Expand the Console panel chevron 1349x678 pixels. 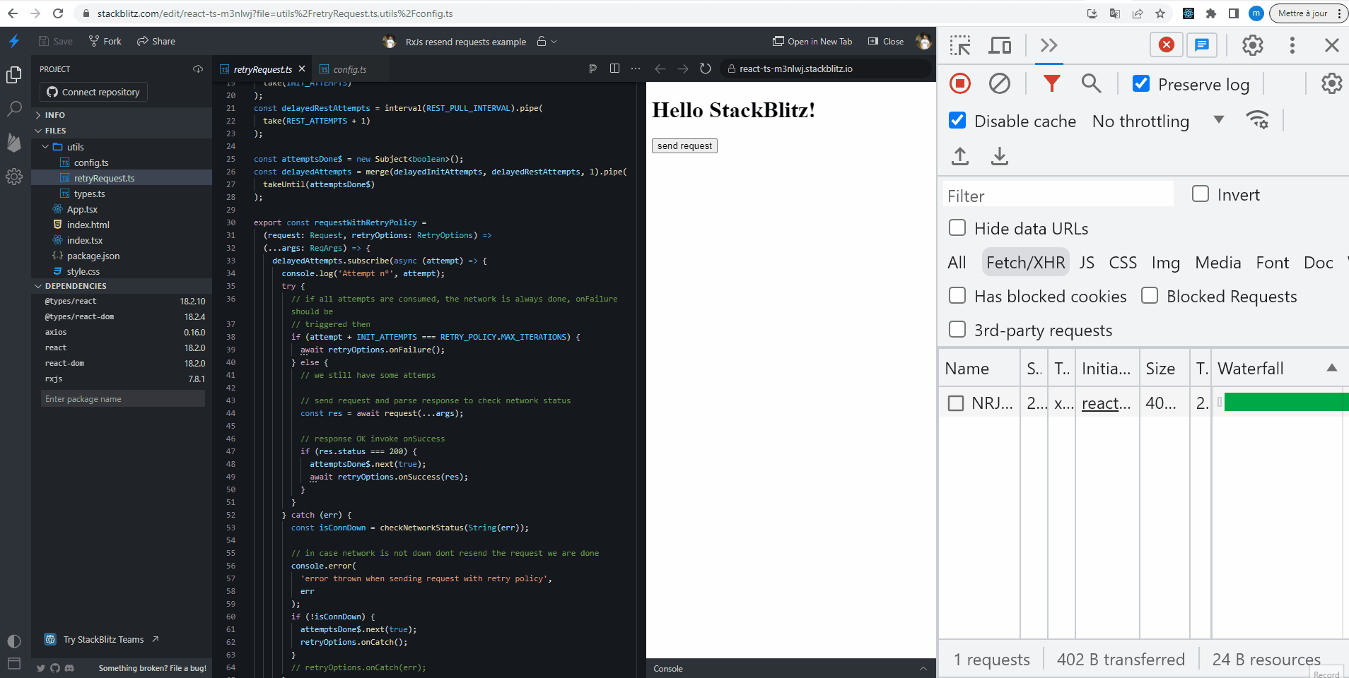point(923,668)
